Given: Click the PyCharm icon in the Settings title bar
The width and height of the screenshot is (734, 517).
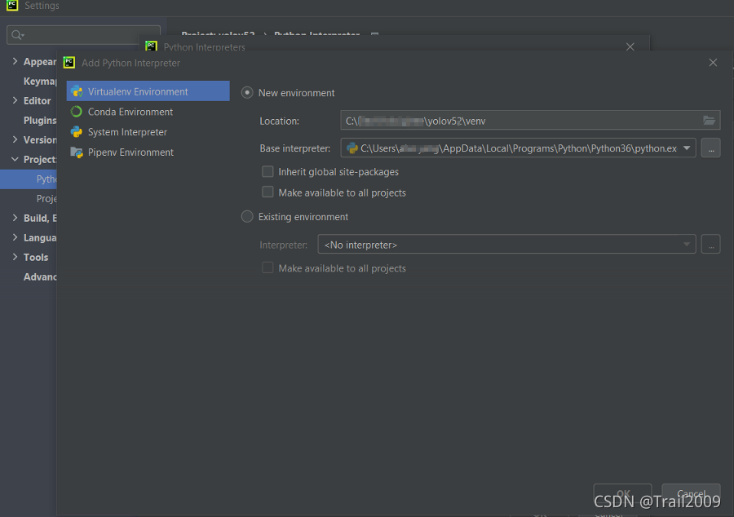Looking at the screenshot, I should [x=12, y=5].
